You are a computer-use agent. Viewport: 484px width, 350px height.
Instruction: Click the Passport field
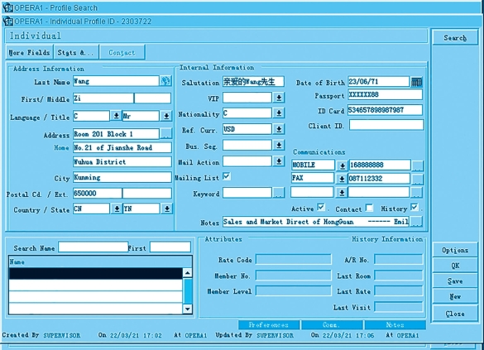click(x=385, y=94)
